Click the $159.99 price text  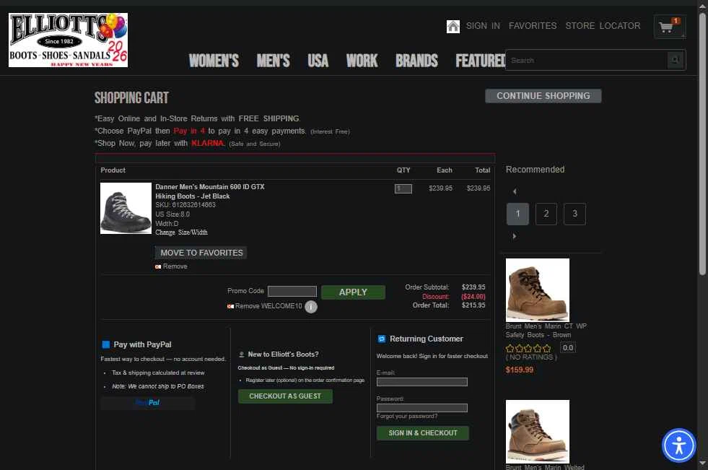click(x=519, y=370)
